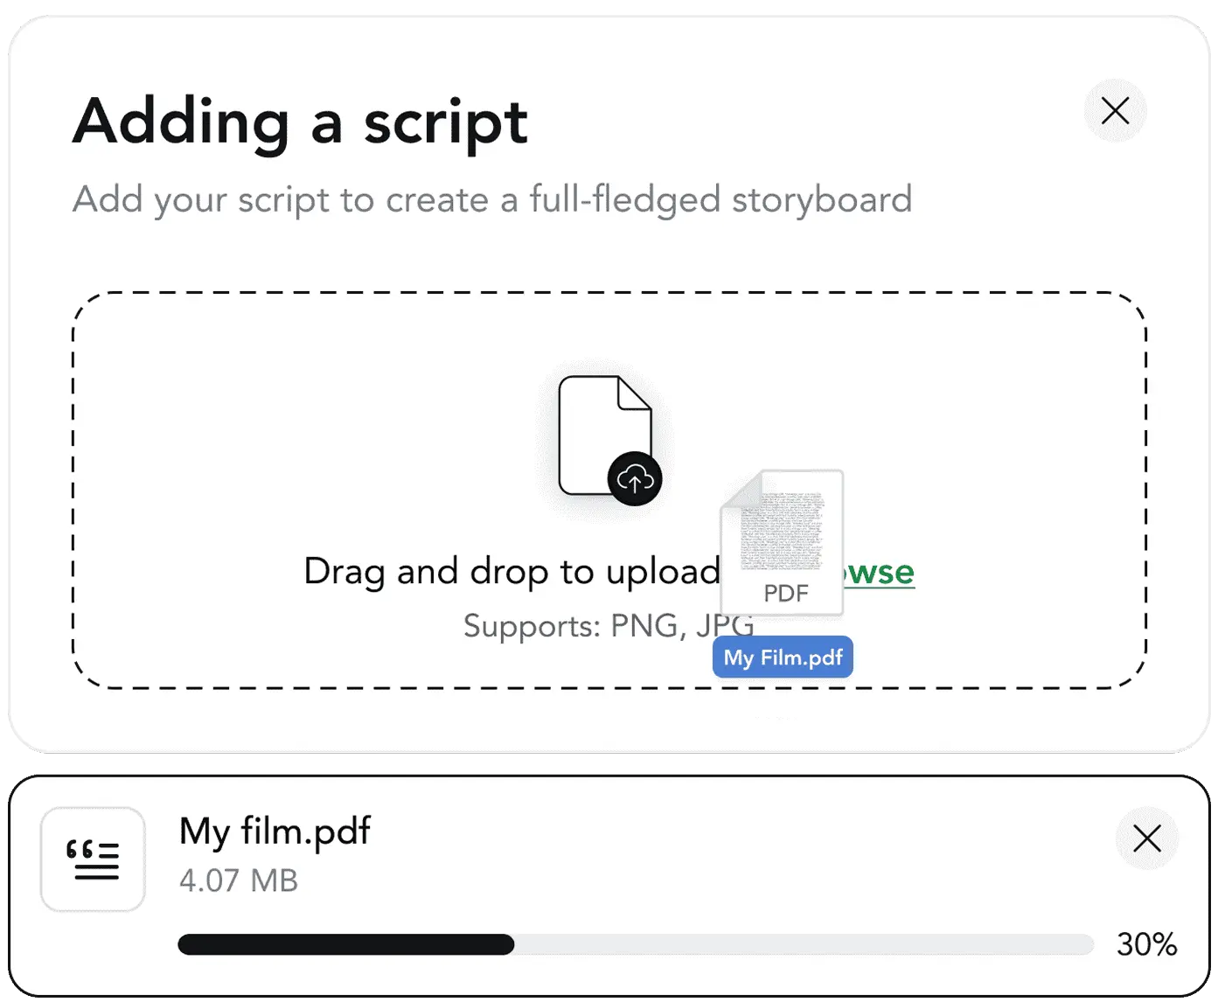This screenshot has width=1218, height=1002.
Task: Click the Adding a script dialog title
Action: [x=301, y=122]
